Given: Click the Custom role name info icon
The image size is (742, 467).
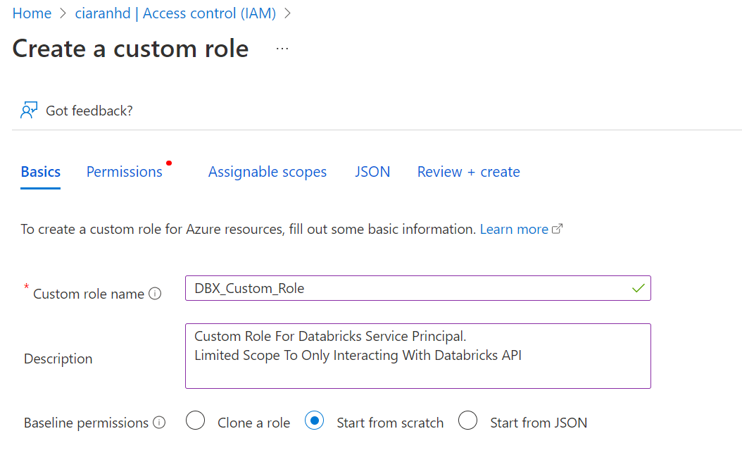Looking at the screenshot, I should tap(155, 294).
